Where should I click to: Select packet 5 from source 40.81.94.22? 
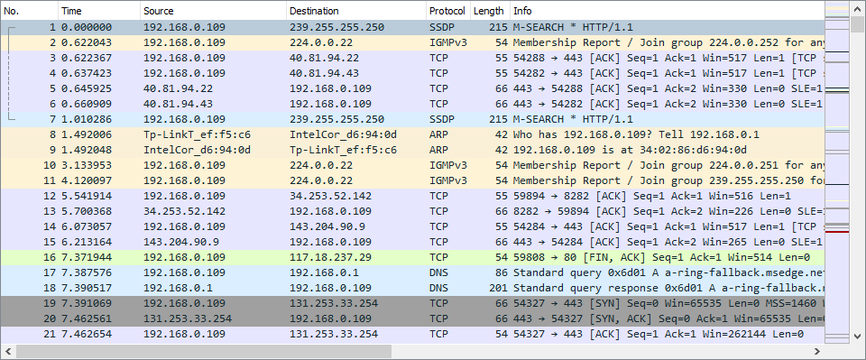(412, 88)
